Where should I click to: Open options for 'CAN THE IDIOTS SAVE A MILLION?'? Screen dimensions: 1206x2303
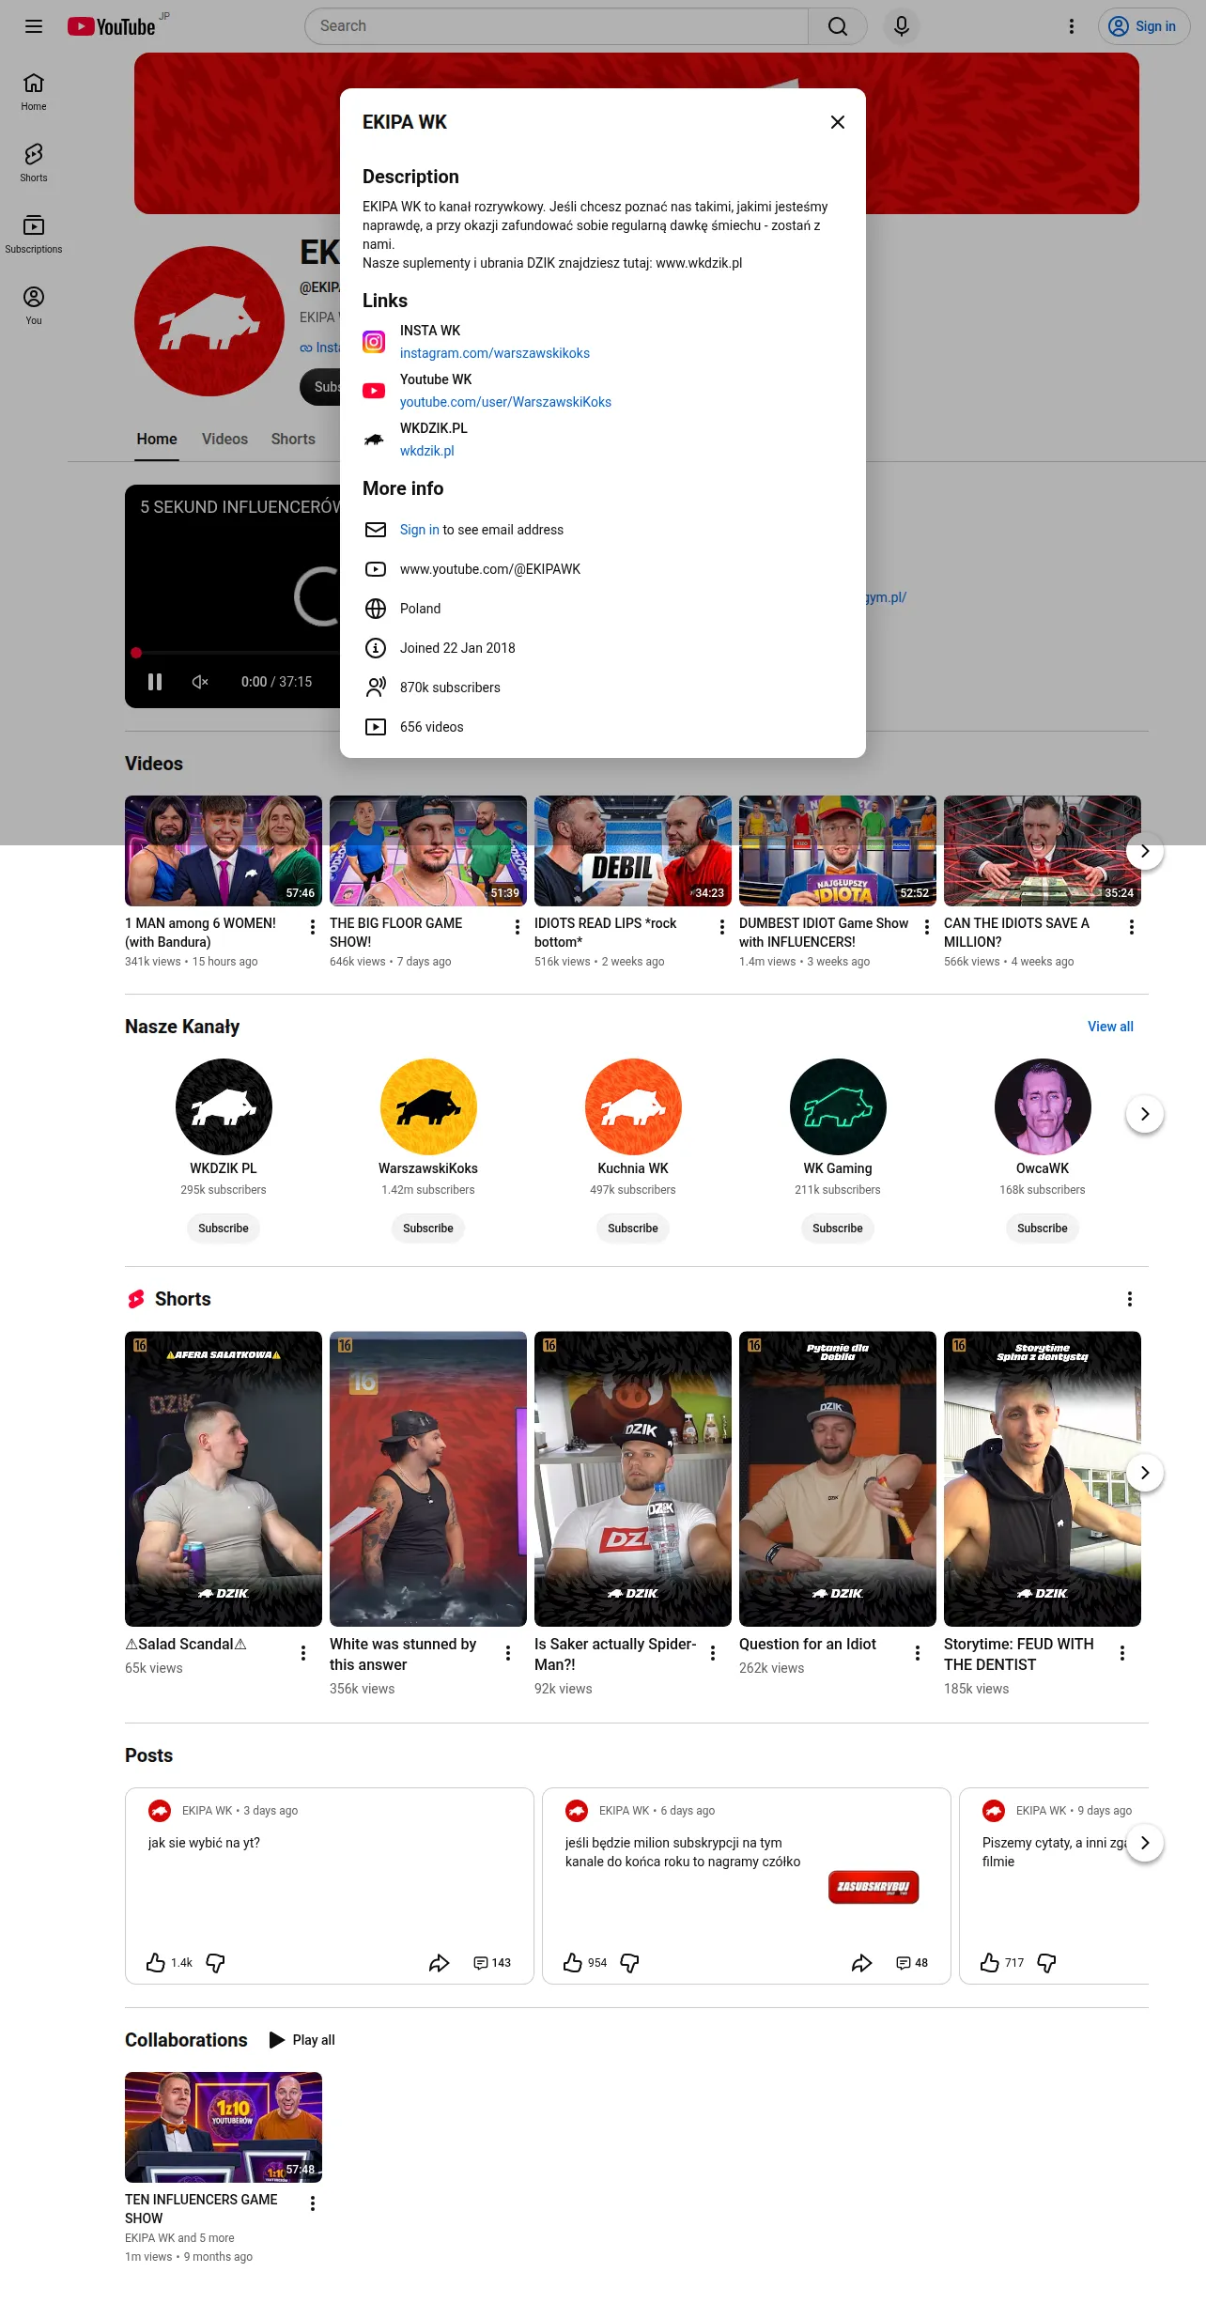[1132, 927]
